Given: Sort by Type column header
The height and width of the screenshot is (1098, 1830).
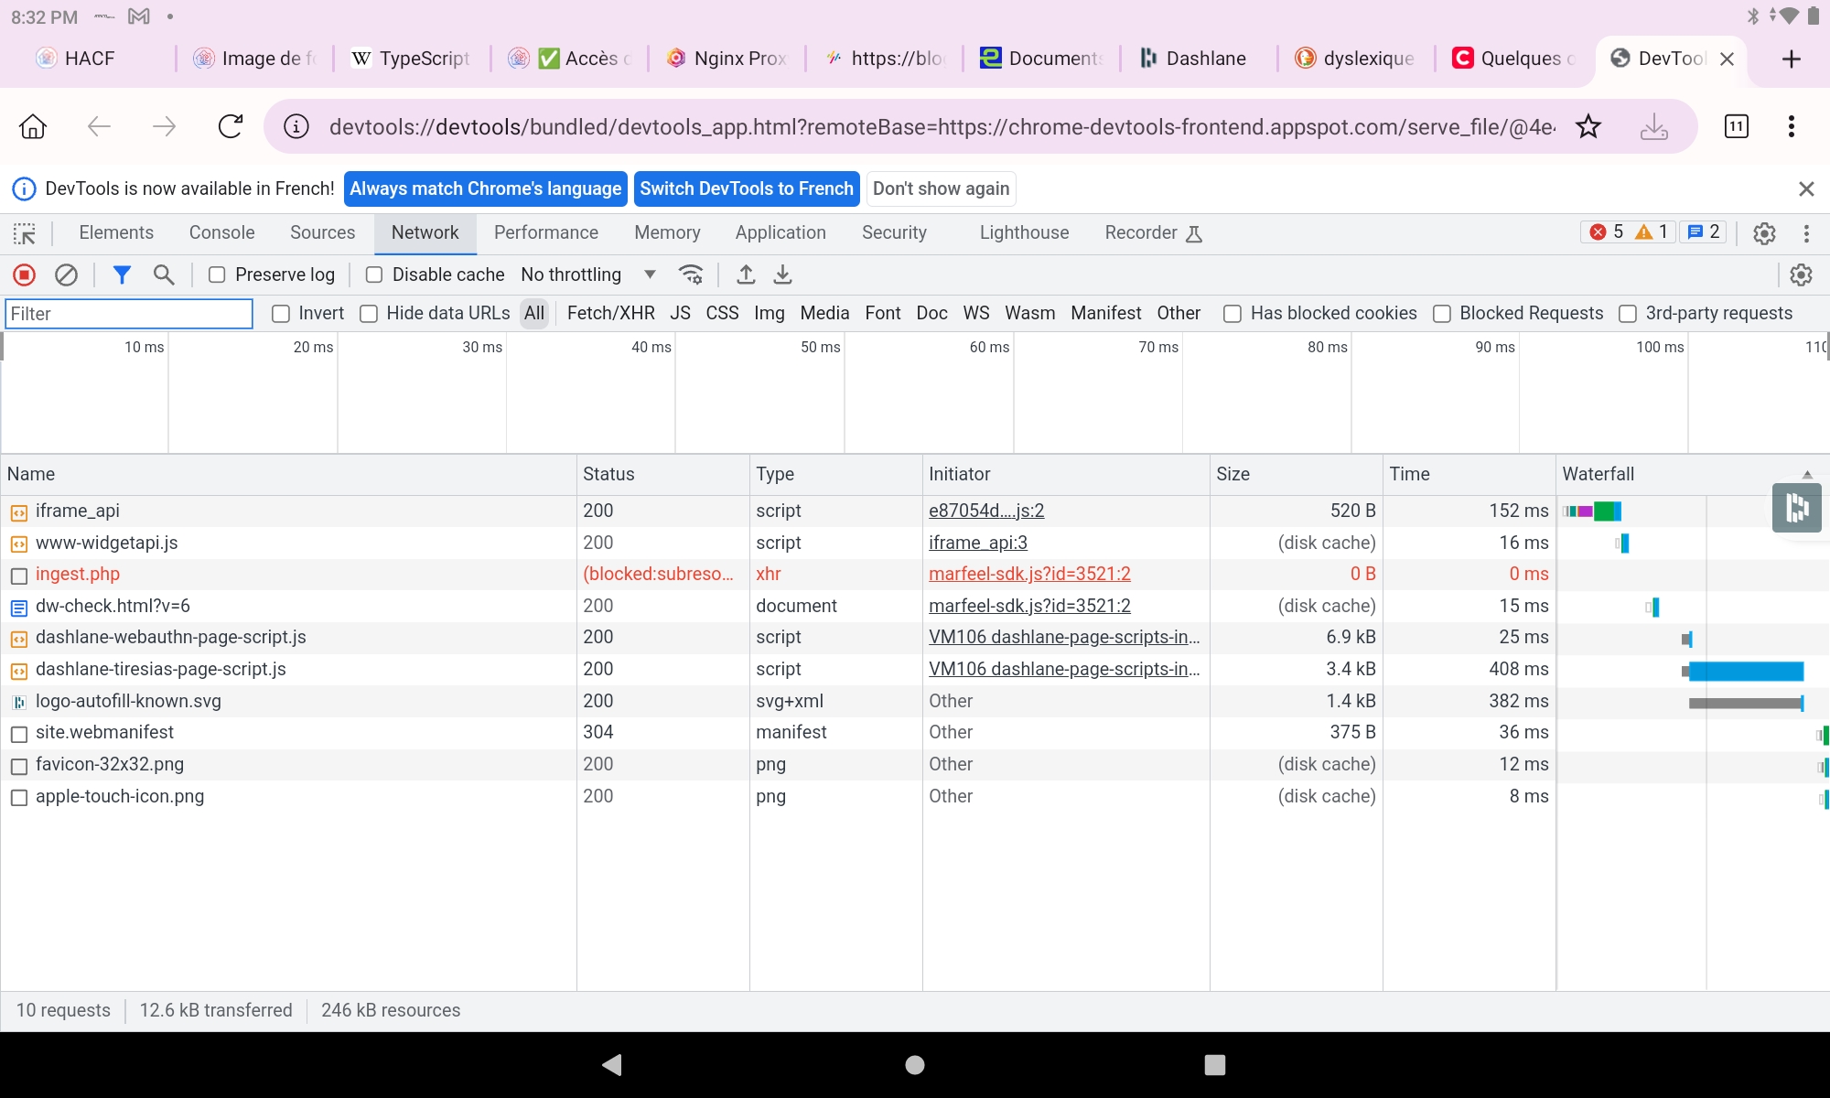Looking at the screenshot, I should click(835, 474).
